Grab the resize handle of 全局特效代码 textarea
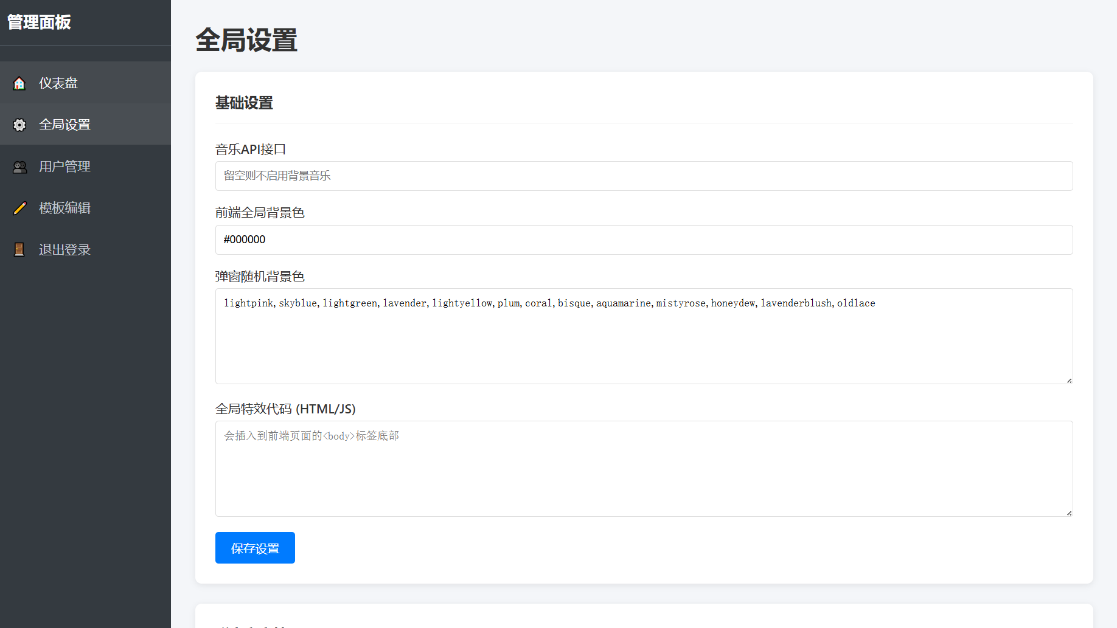 pos(1069,512)
